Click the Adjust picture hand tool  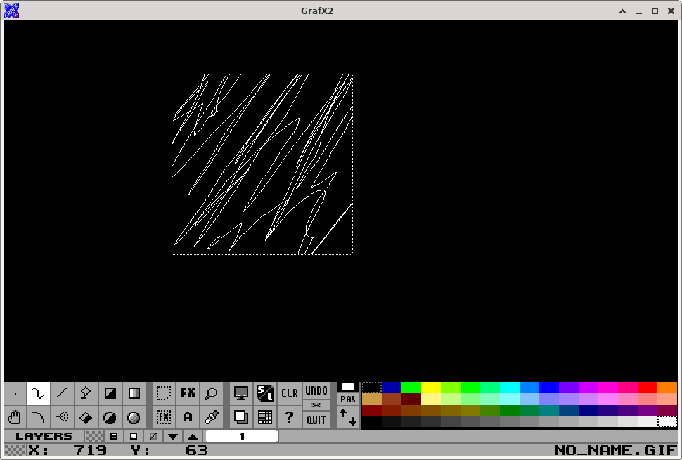coord(14,417)
